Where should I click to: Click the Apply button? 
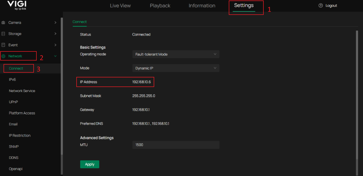(x=90, y=164)
